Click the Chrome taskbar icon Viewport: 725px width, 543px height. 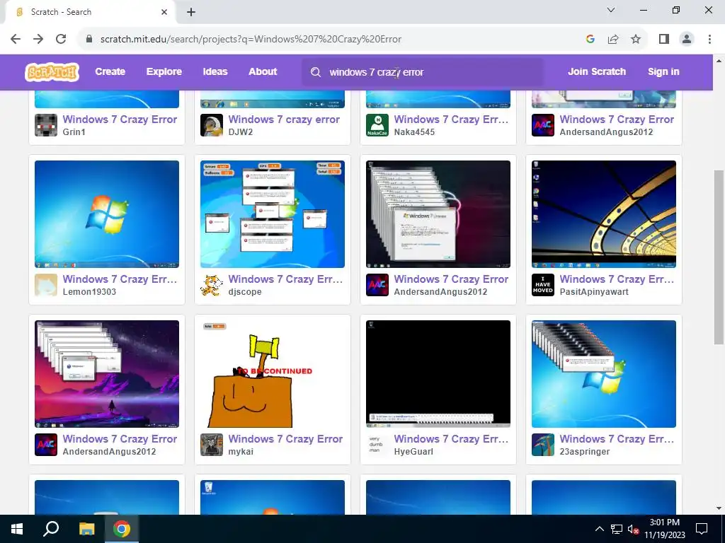[x=122, y=529]
